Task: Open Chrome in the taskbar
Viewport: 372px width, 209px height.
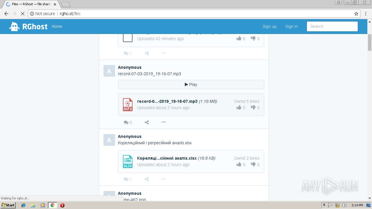Action: tap(52, 205)
